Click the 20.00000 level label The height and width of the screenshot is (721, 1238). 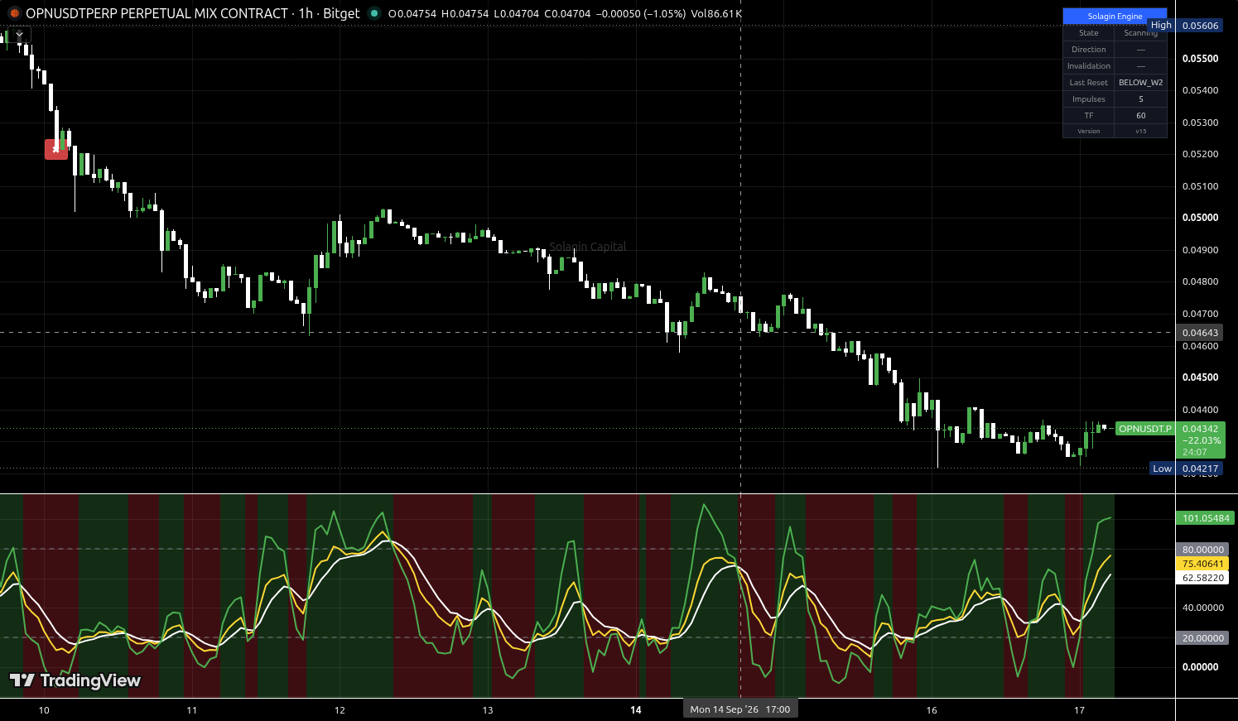(1202, 638)
